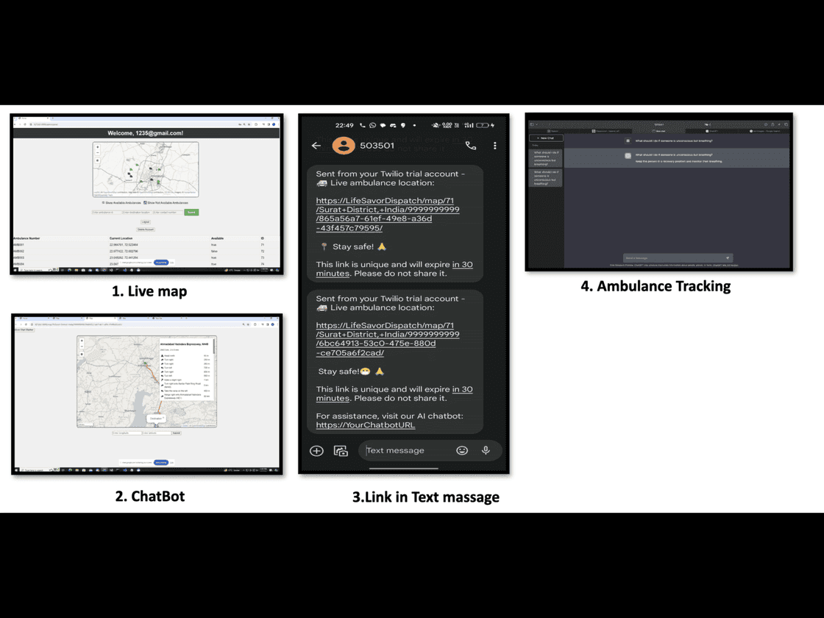
Task: Tap the gallery/media icon beside Text message
Action: tap(341, 450)
